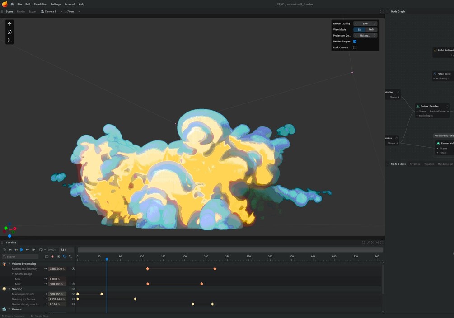Increase Render Quality with right arrow

point(375,24)
